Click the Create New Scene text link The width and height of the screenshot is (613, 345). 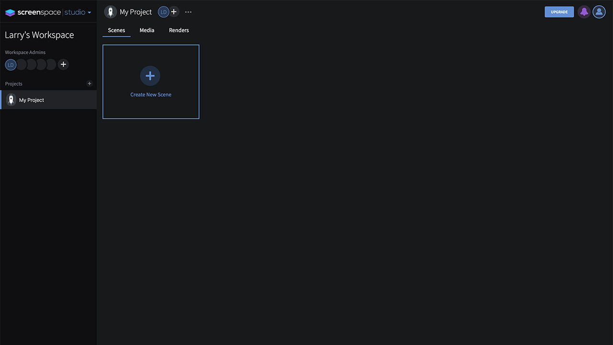151,94
